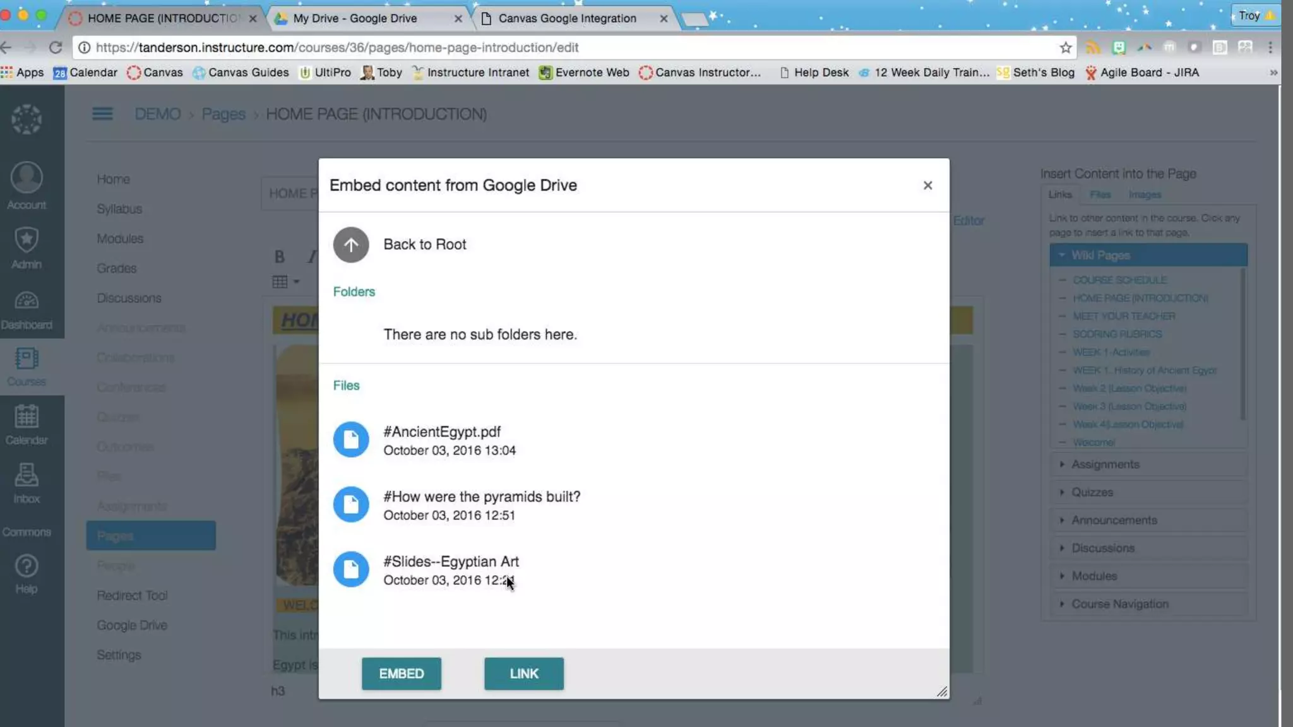Select the #Slides--Egyptian Art file icon

click(351, 569)
